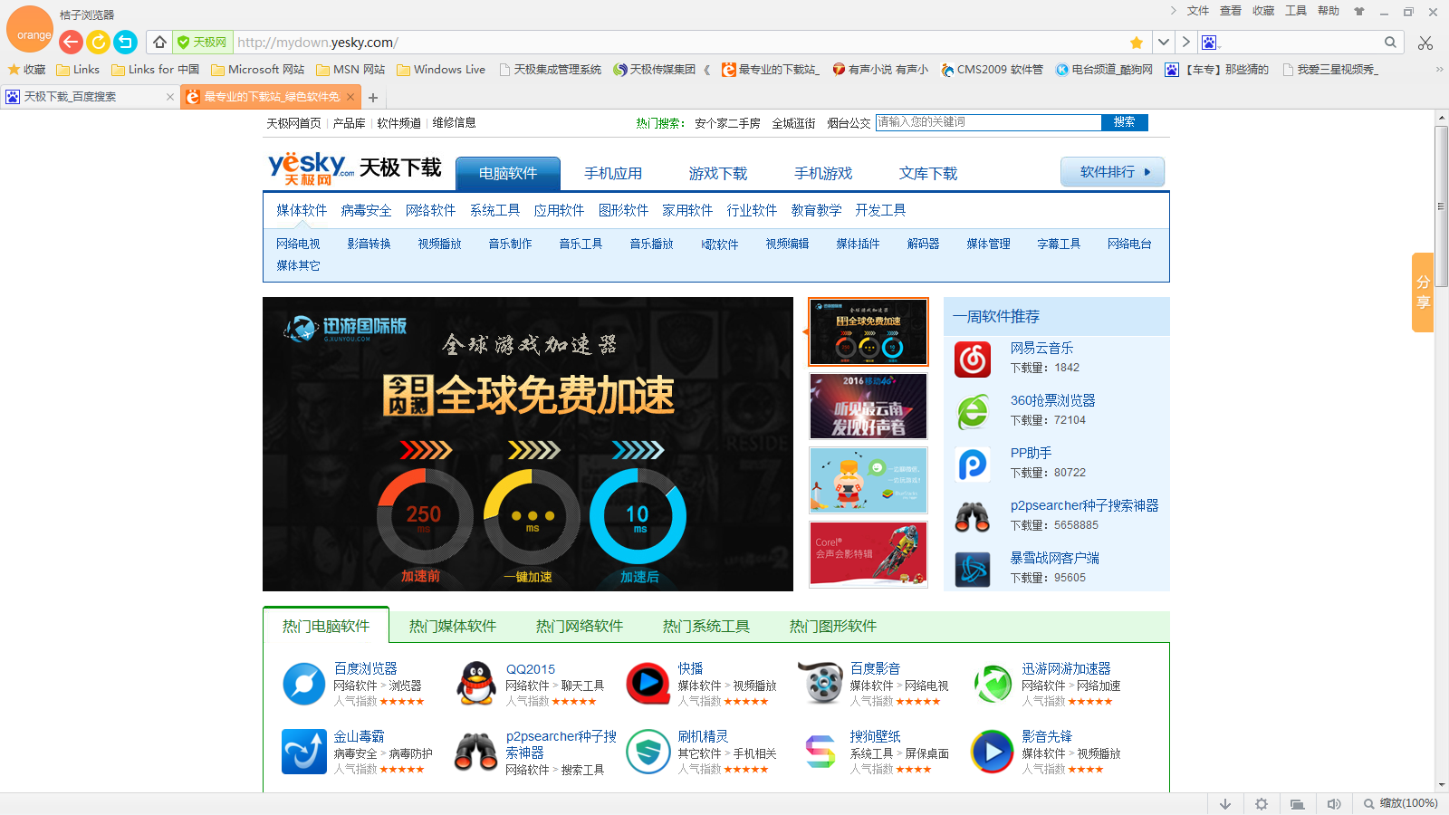Screen dimensions: 1449x815
Task: Click the 360抢票浏览器 green icon
Action: tap(973, 412)
